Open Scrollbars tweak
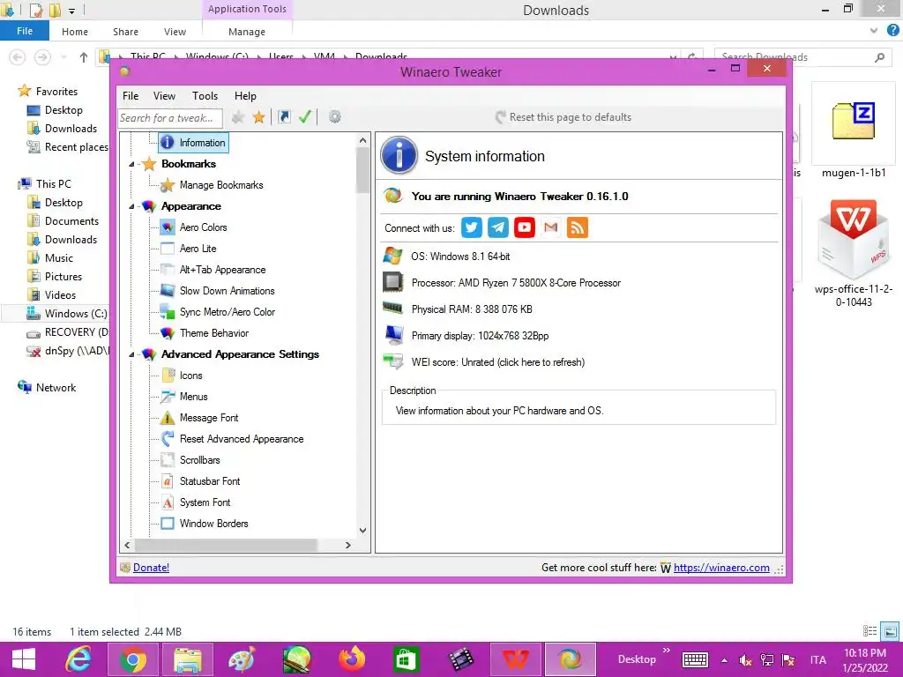 click(x=199, y=460)
